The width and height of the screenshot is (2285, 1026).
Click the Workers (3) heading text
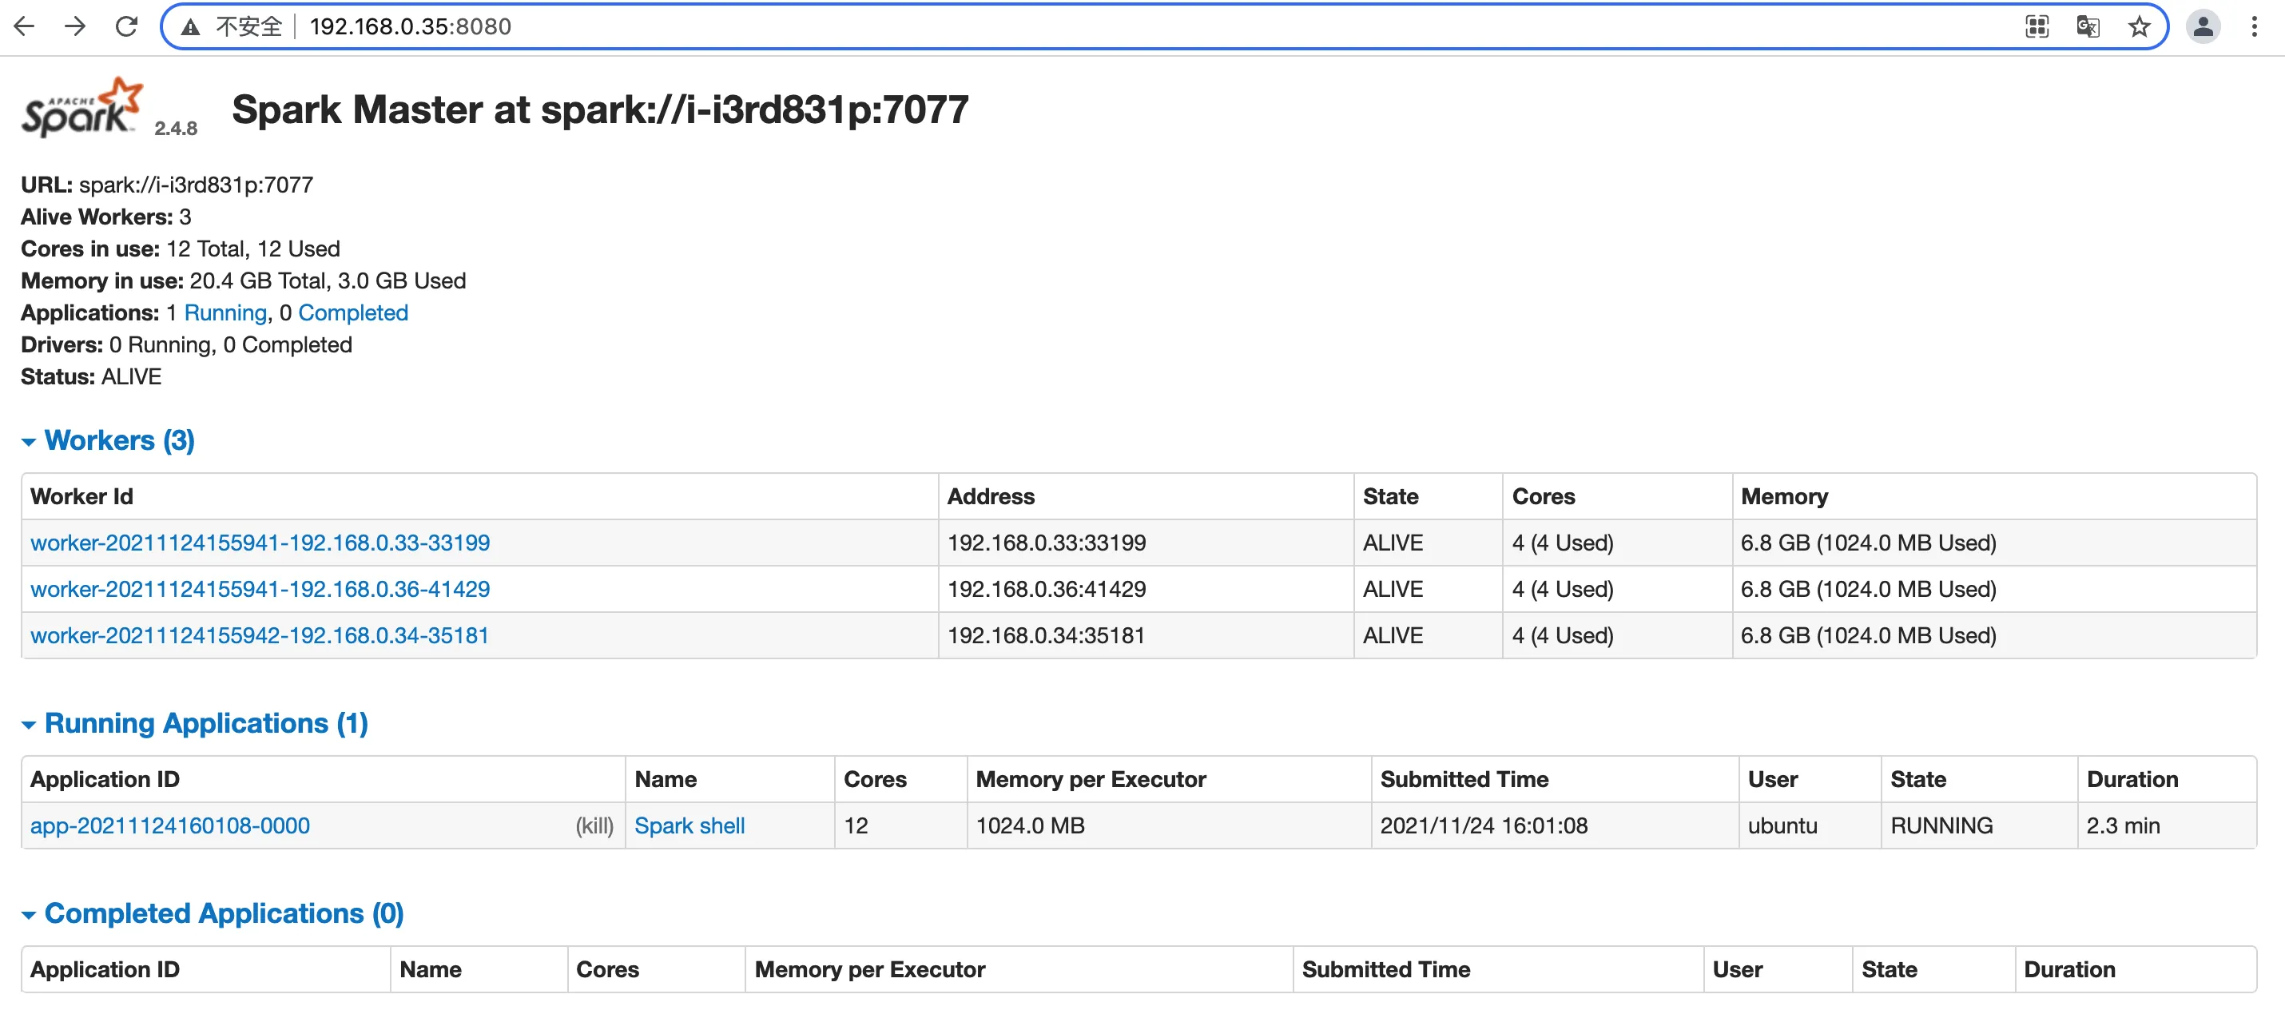(x=120, y=440)
